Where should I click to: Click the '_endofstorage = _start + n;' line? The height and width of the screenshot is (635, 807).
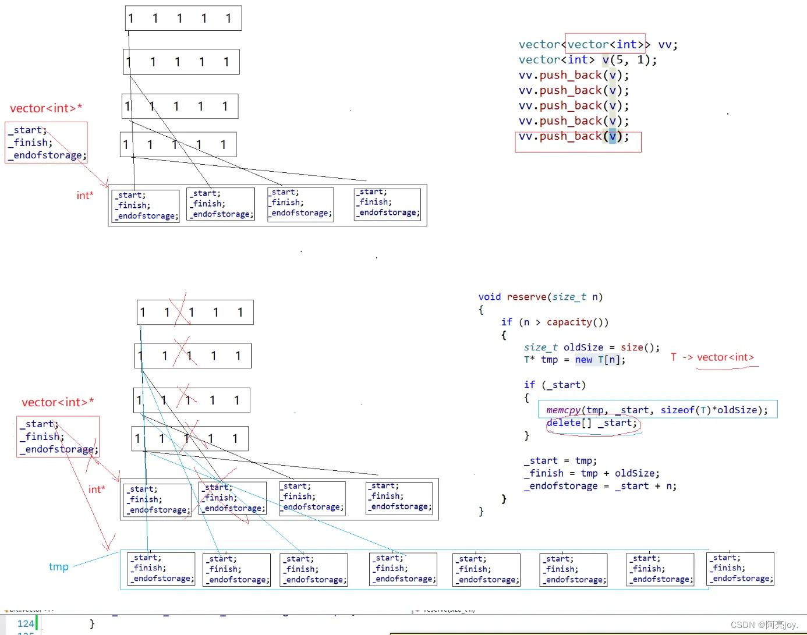(x=600, y=486)
